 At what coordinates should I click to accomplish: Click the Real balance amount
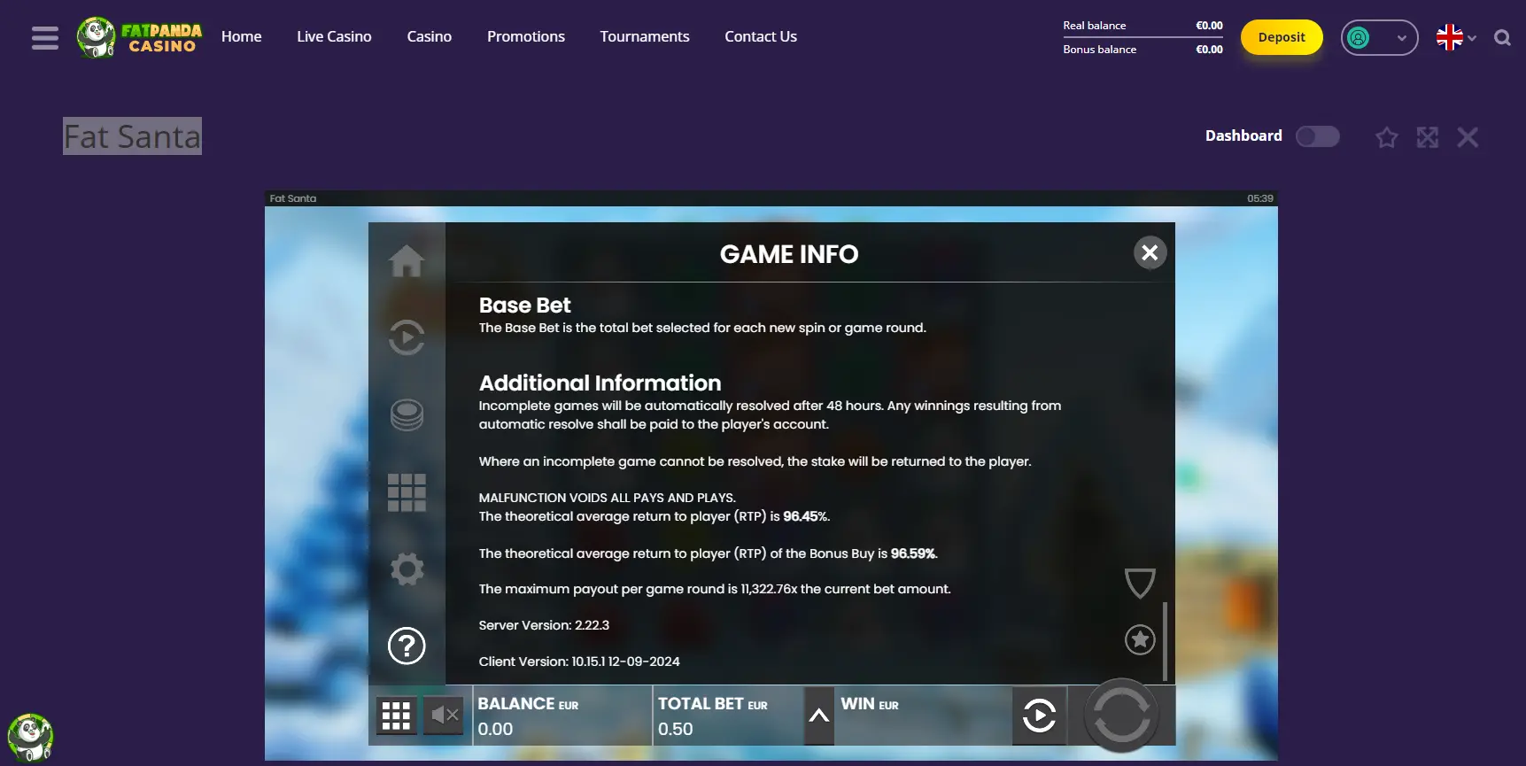(x=1209, y=26)
